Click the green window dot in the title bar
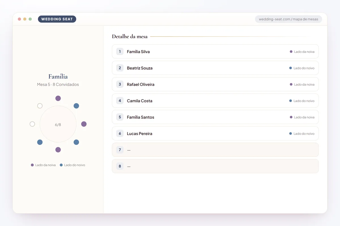This screenshot has height=226, width=340. [x=30, y=19]
